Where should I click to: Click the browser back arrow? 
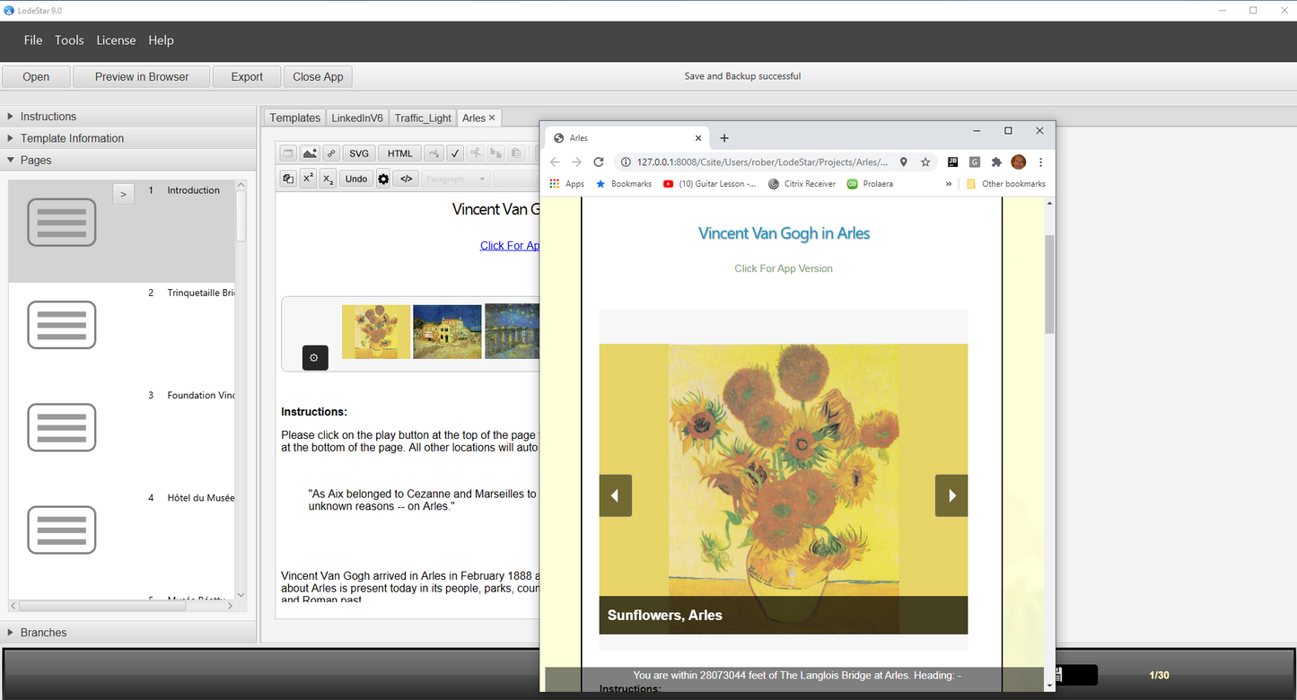pos(555,162)
